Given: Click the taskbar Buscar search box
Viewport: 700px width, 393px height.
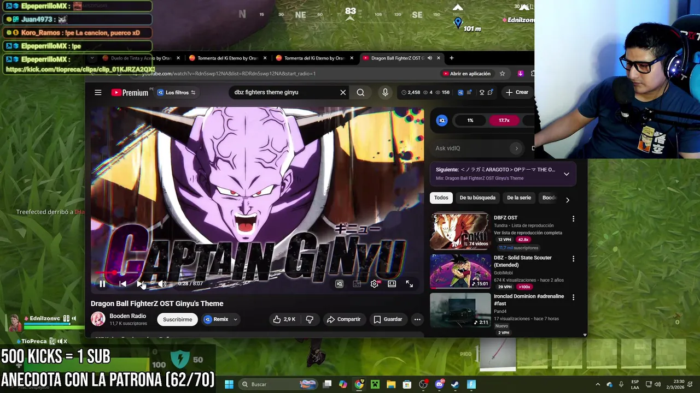Looking at the screenshot, I should (x=277, y=384).
